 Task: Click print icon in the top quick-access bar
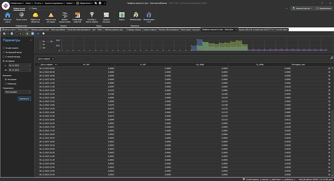click(100, 3)
